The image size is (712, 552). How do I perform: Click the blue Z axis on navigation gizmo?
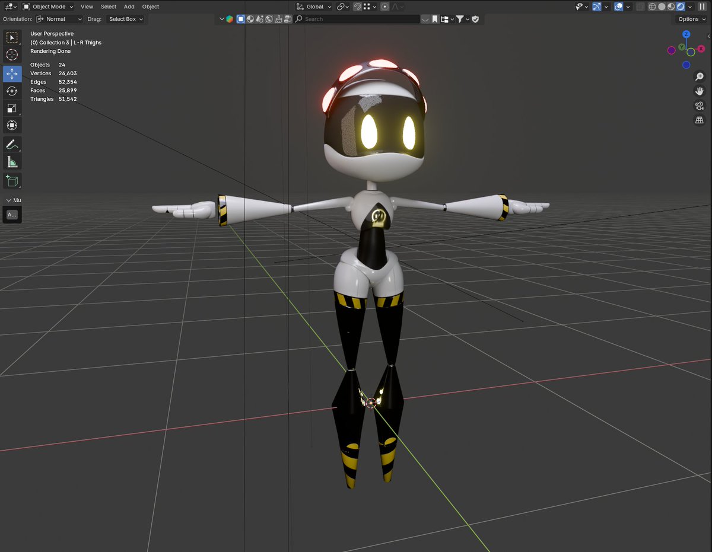click(686, 35)
